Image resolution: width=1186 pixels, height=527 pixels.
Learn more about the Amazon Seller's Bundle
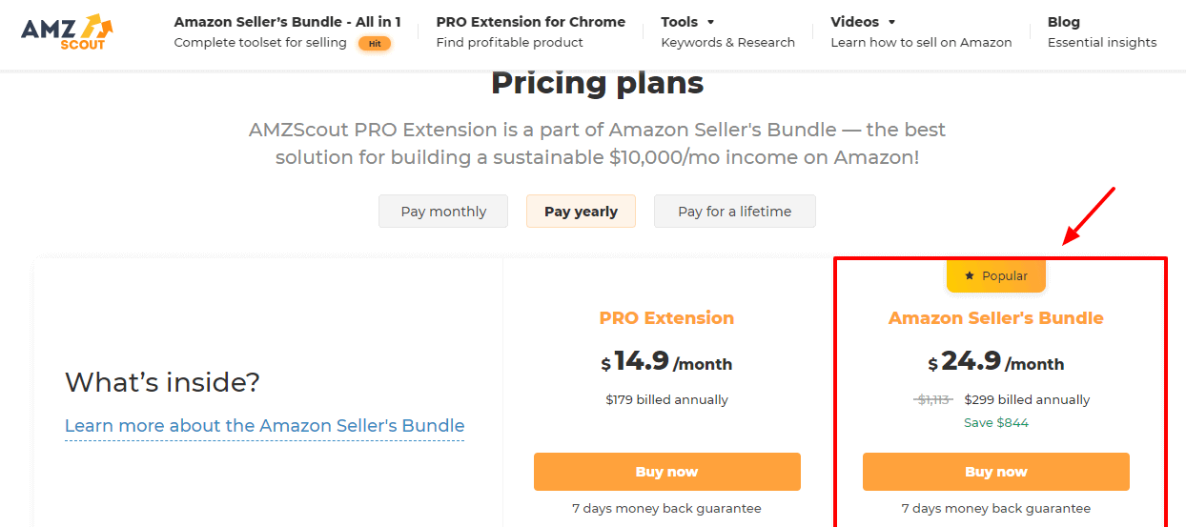(264, 426)
